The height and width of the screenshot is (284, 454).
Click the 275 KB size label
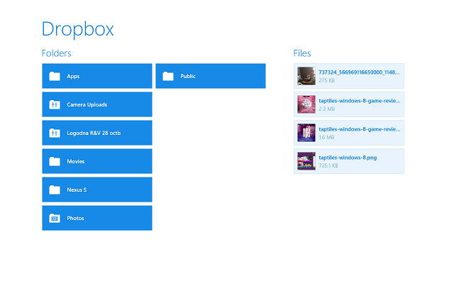tap(326, 80)
